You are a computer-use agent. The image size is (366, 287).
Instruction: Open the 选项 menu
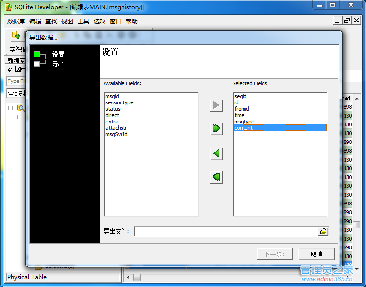point(100,21)
